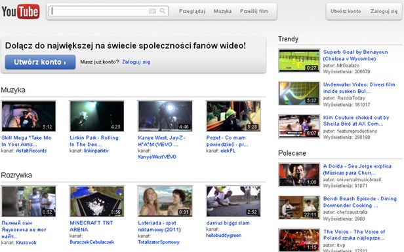404x252 pixels.
Task: Open The Voice of Poland thumbnail
Action: tap(299, 240)
